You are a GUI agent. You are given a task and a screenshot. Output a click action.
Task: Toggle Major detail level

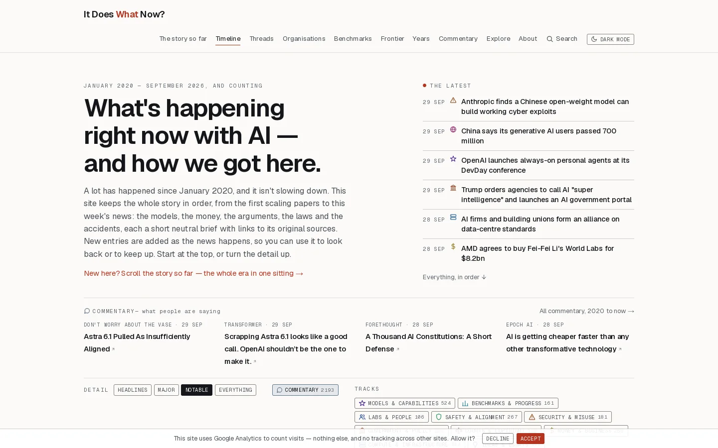[x=167, y=390]
